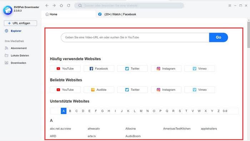Click the Facebook icon on the Watch tab
The image size is (250, 141).
pos(100,14)
